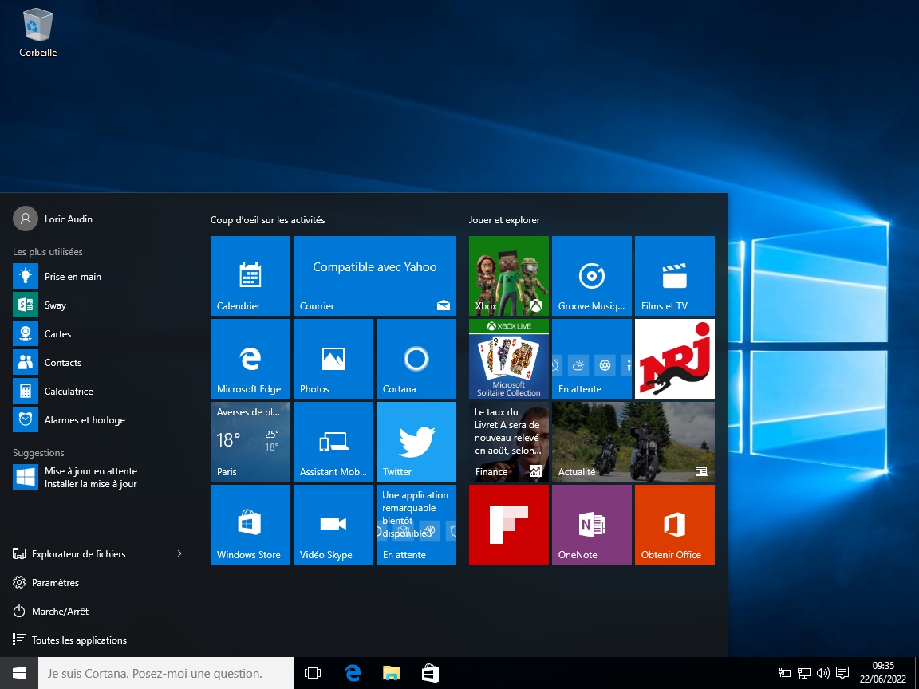Open the OneNote tile
The image size is (919, 689).
point(591,525)
